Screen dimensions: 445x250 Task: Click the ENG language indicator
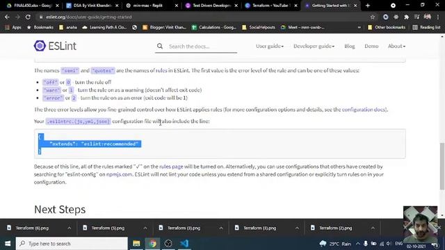(398, 244)
